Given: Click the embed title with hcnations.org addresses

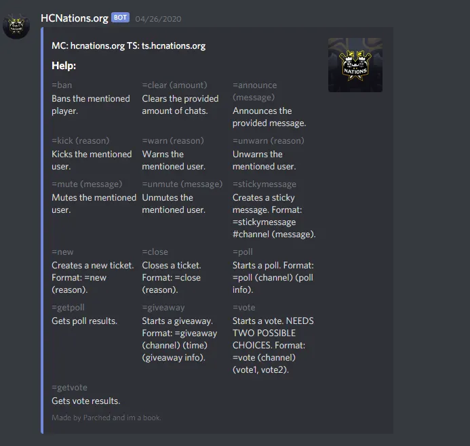Looking at the screenshot, I should pos(129,46).
